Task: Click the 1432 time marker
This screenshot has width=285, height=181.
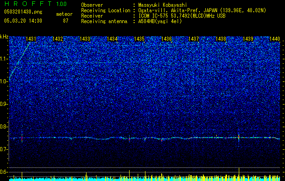Action: pos(58,38)
